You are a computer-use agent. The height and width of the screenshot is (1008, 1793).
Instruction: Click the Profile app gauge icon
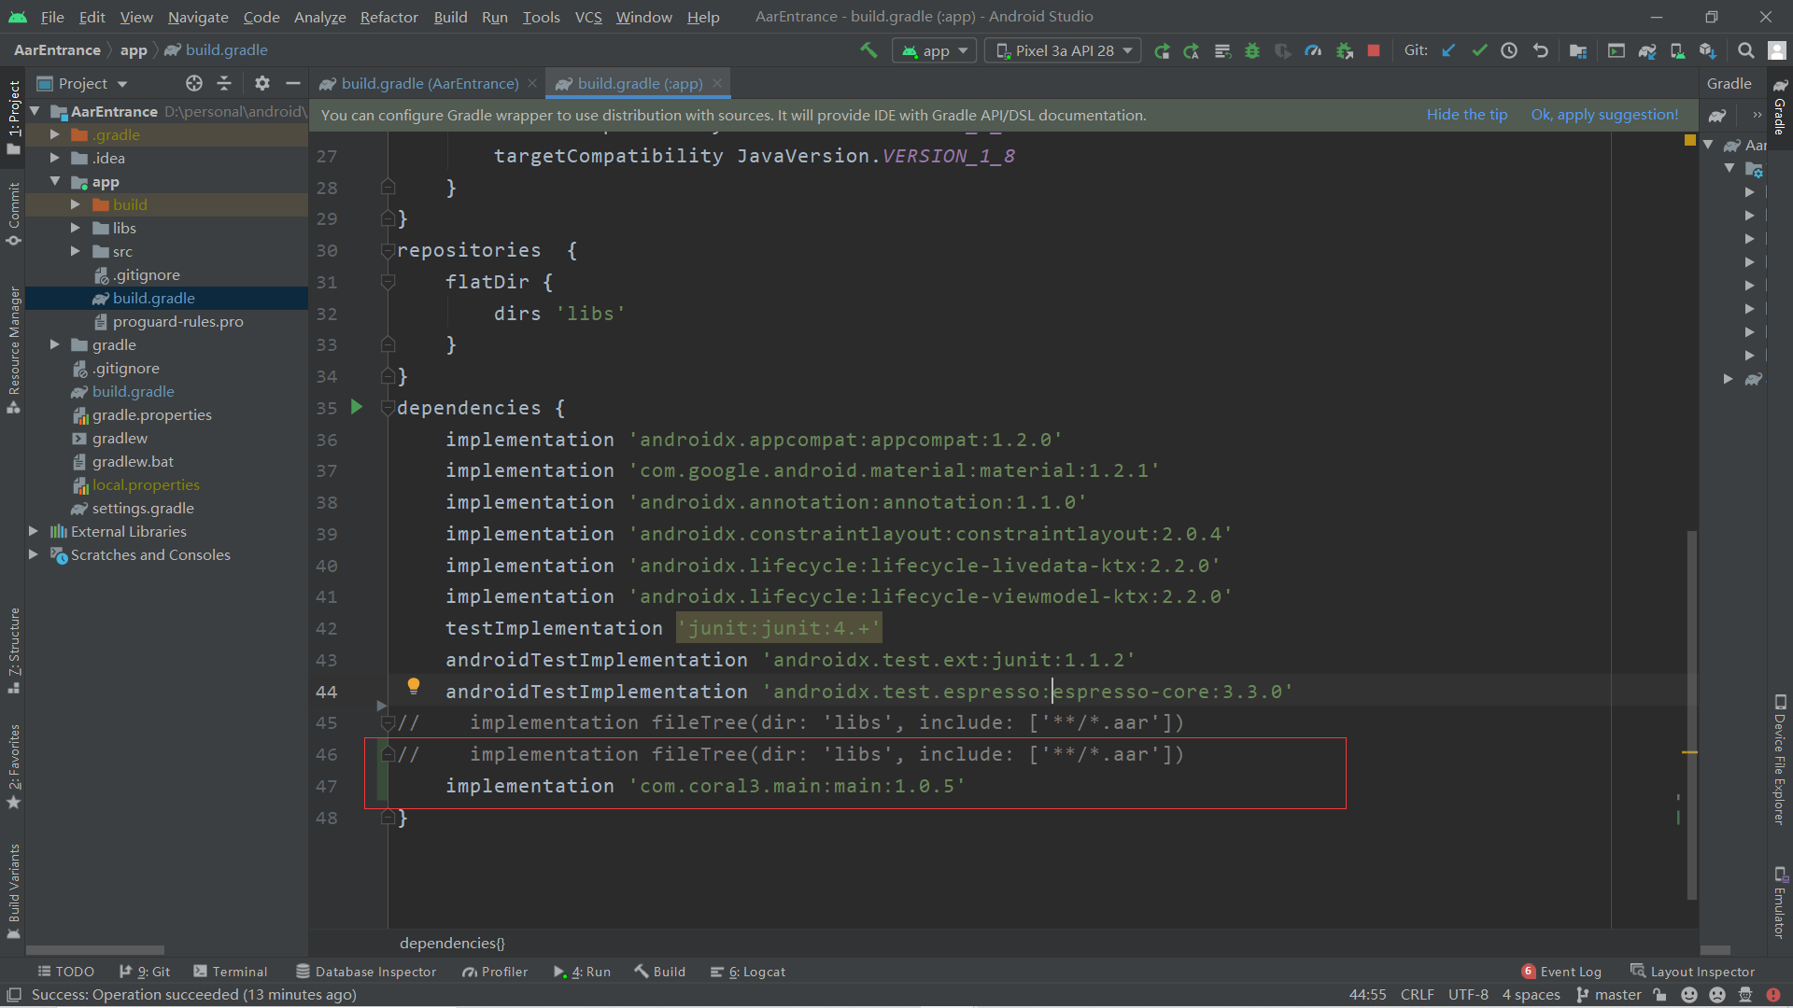(1313, 51)
